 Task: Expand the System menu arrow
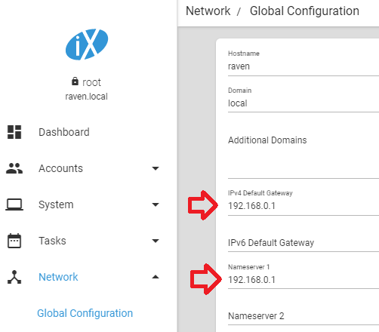click(x=156, y=204)
